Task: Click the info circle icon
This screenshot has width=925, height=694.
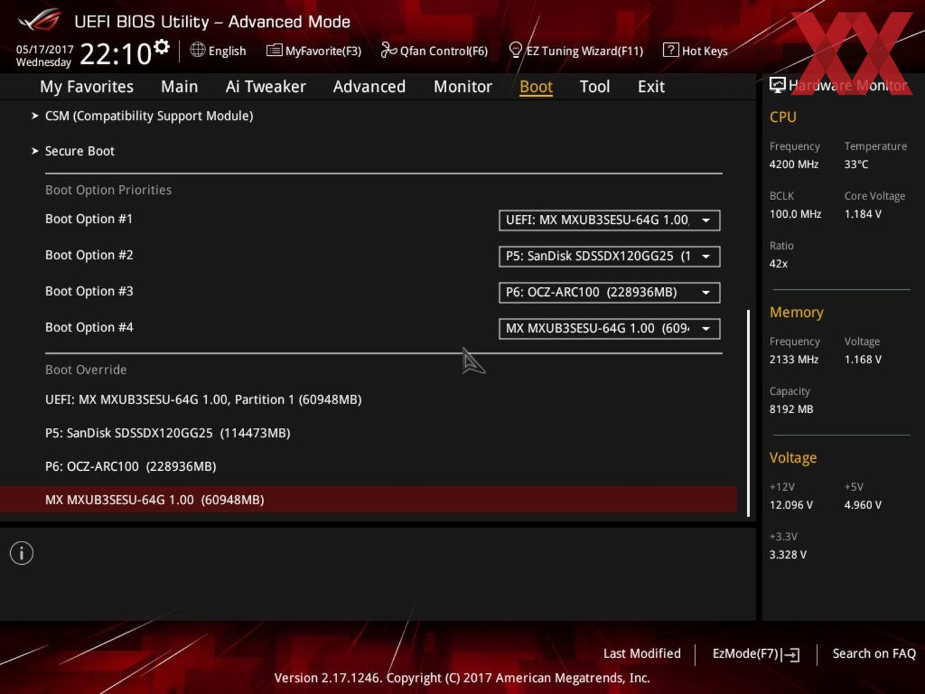Action: pos(22,553)
